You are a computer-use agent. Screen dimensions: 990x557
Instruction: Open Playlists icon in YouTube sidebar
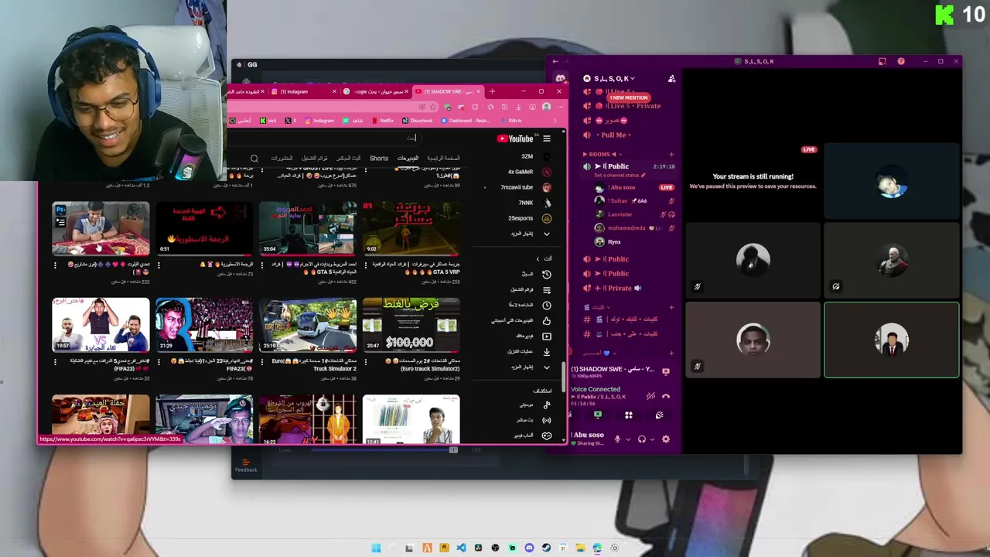tap(546, 290)
